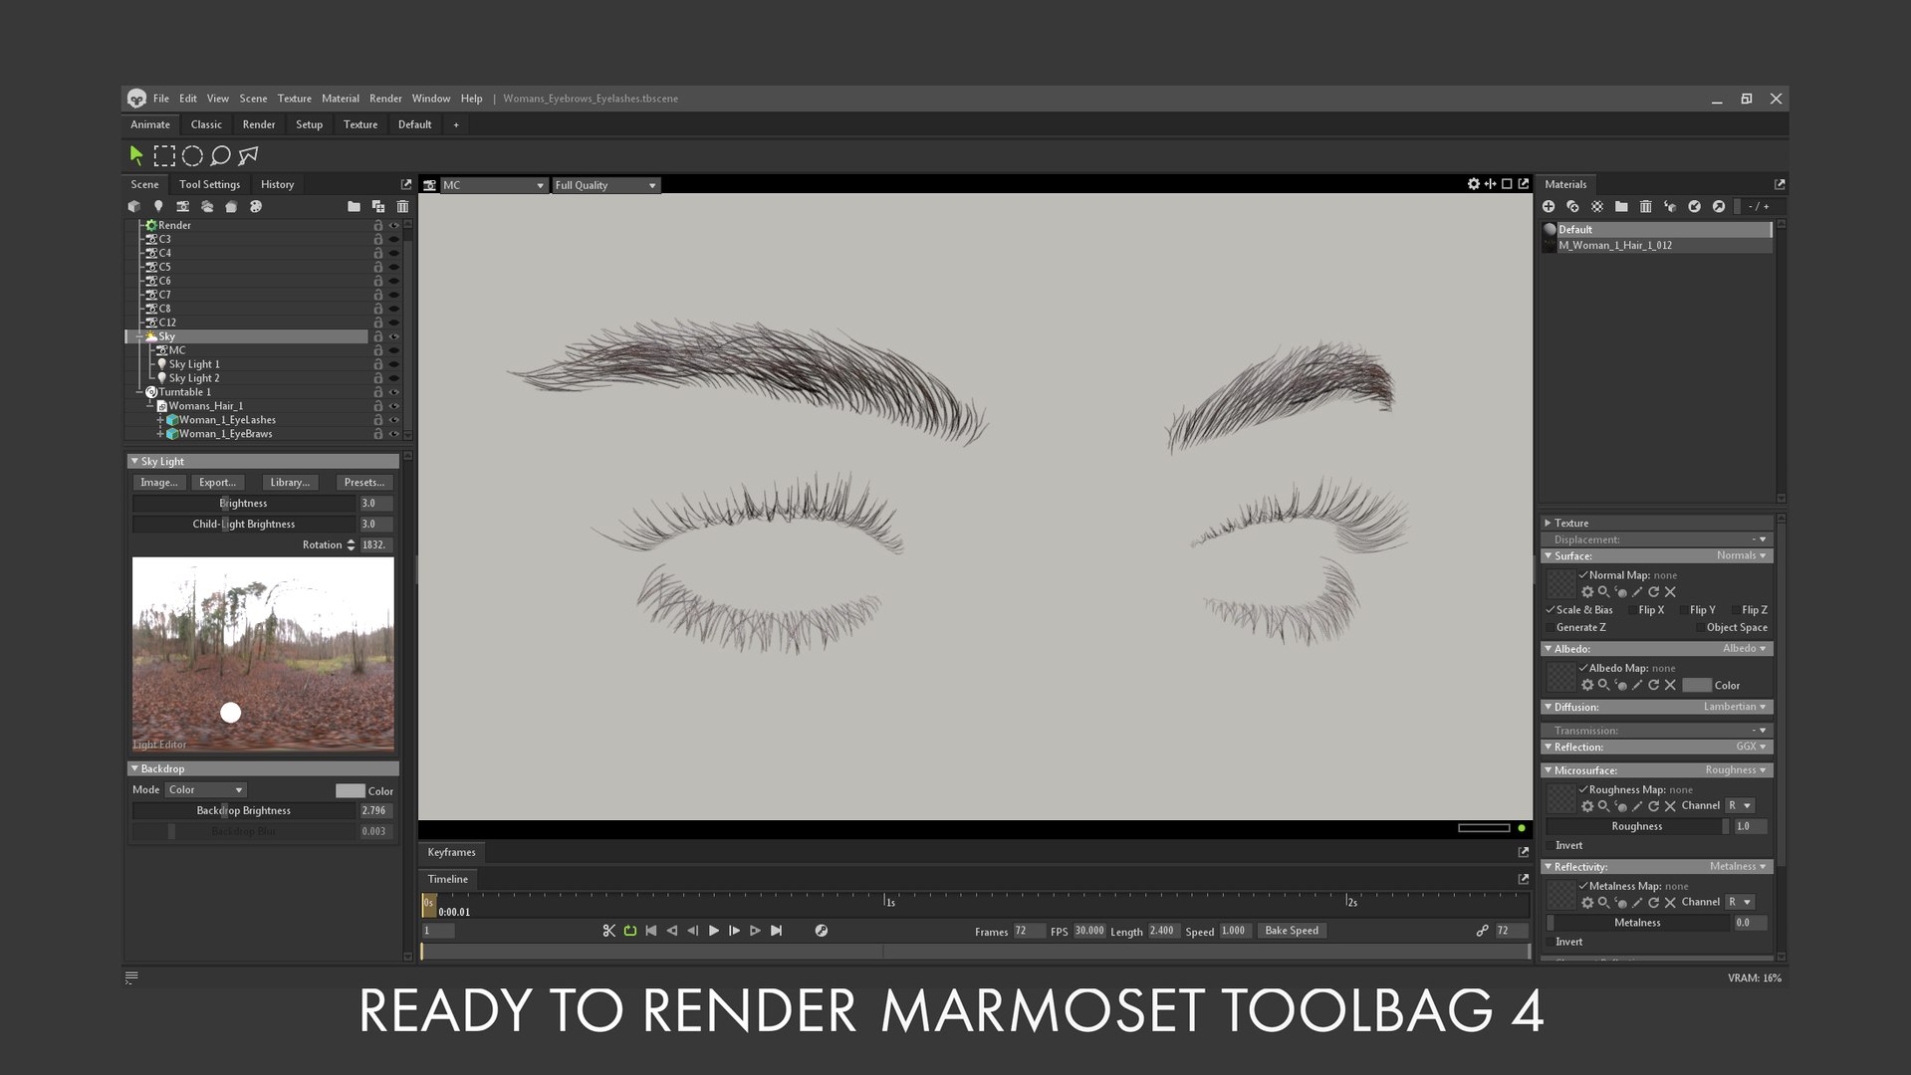1911x1075 pixels.
Task: Expand the Texture section in Materials
Action: point(1549,524)
